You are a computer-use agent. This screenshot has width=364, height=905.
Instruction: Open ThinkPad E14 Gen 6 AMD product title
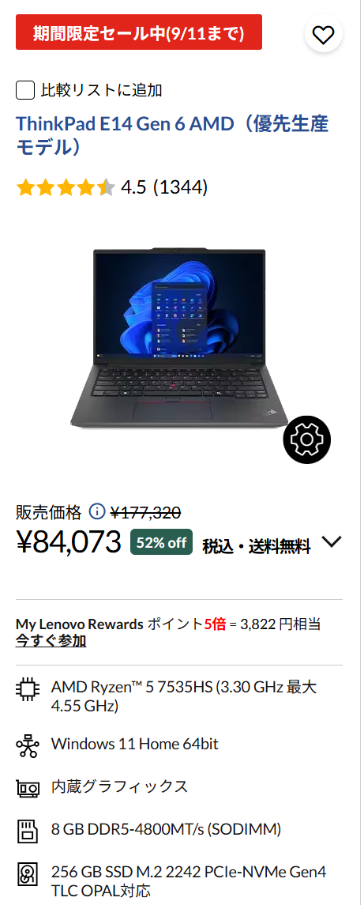(172, 136)
